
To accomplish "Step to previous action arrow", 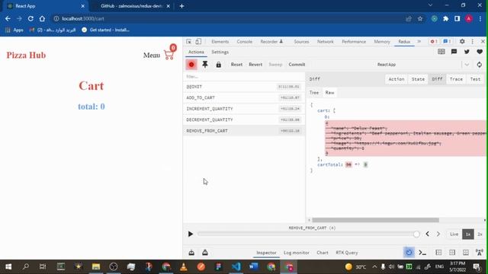I will click(x=427, y=234).
